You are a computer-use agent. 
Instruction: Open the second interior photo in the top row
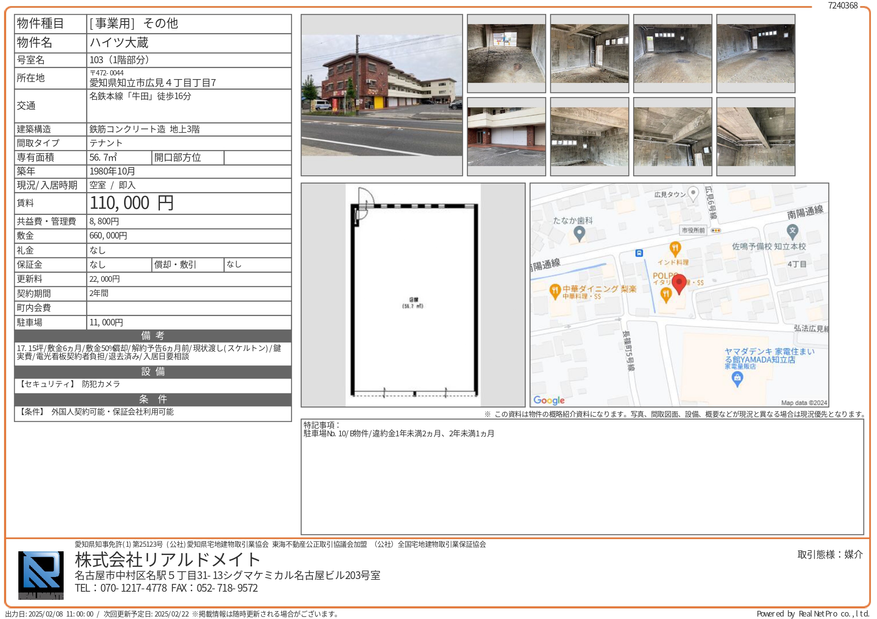click(589, 53)
